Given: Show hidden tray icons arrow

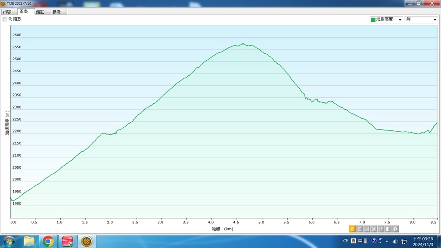Looking at the screenshot, I should point(387,241).
